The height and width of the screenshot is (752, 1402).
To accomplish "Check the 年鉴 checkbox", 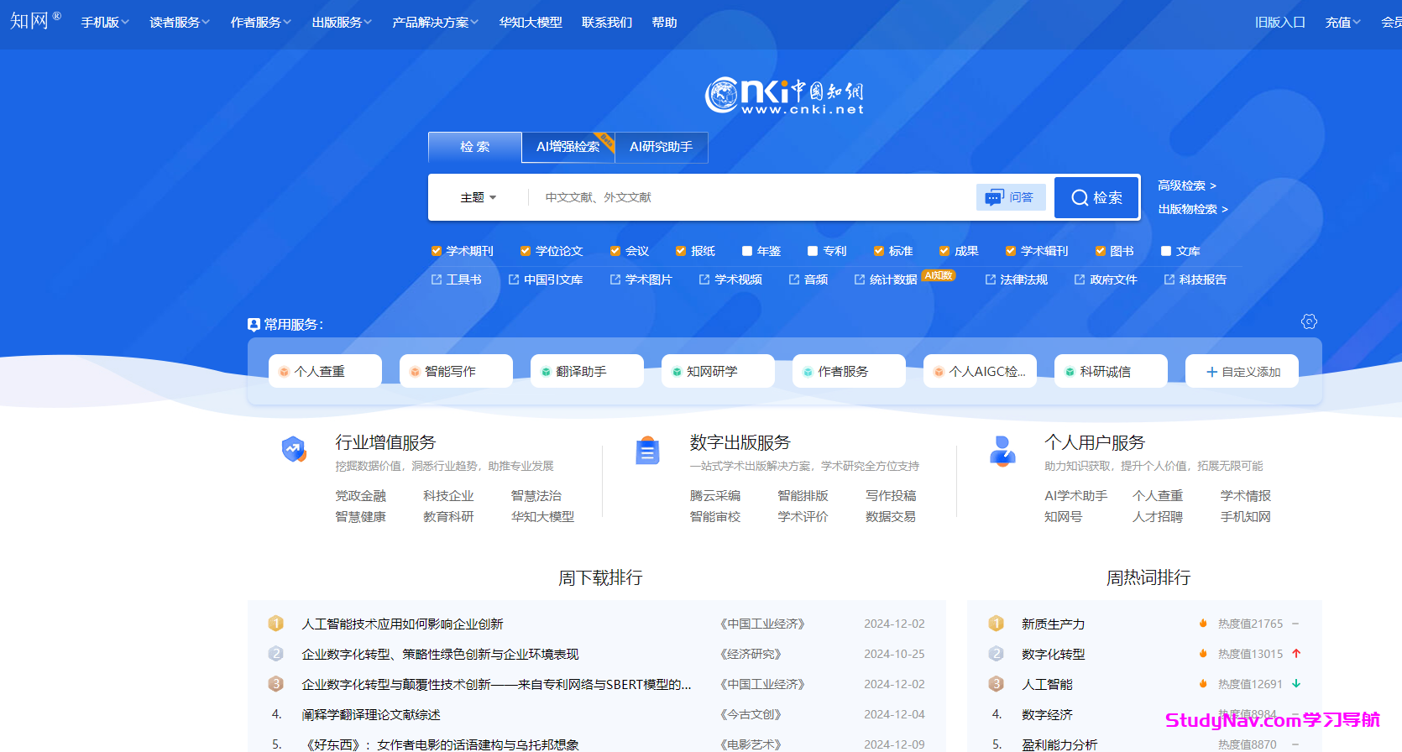I will coord(747,251).
